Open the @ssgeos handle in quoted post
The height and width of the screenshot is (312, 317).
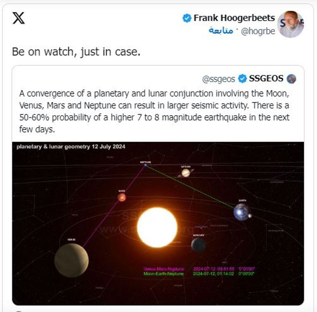pos(218,79)
